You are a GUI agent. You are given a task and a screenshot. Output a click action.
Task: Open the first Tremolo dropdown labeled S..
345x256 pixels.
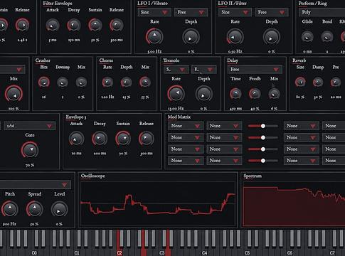point(176,70)
